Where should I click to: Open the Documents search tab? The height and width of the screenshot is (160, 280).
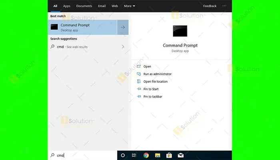(84, 6)
